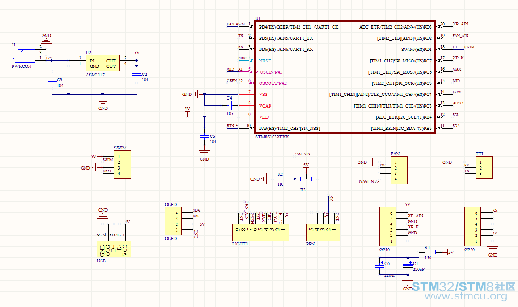
Task: Click the 5V port on GP10's top wire
Action: pyautogui.click(x=408, y=207)
